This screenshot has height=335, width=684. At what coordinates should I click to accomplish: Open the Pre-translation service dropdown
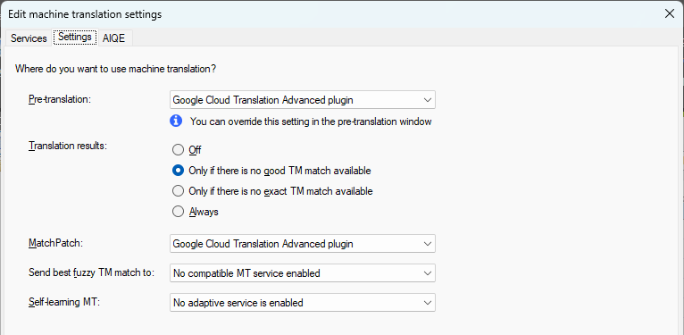303,100
